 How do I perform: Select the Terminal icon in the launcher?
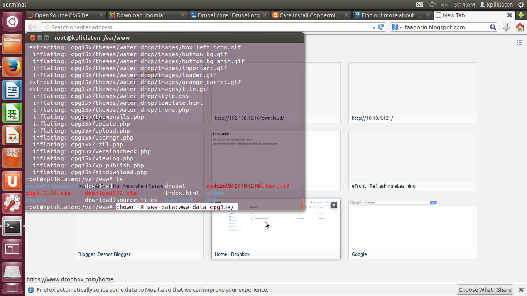click(12, 227)
